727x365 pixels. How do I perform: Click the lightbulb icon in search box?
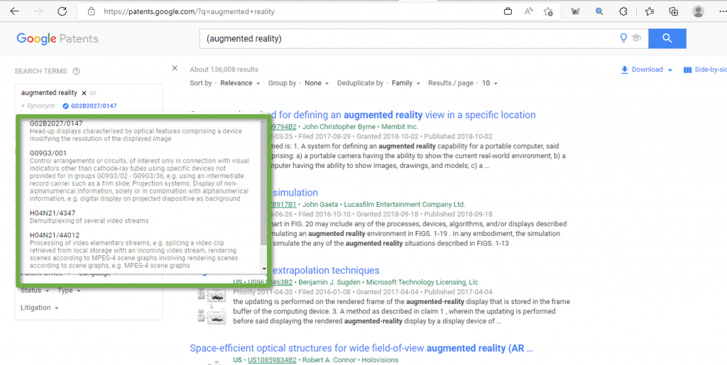point(624,38)
